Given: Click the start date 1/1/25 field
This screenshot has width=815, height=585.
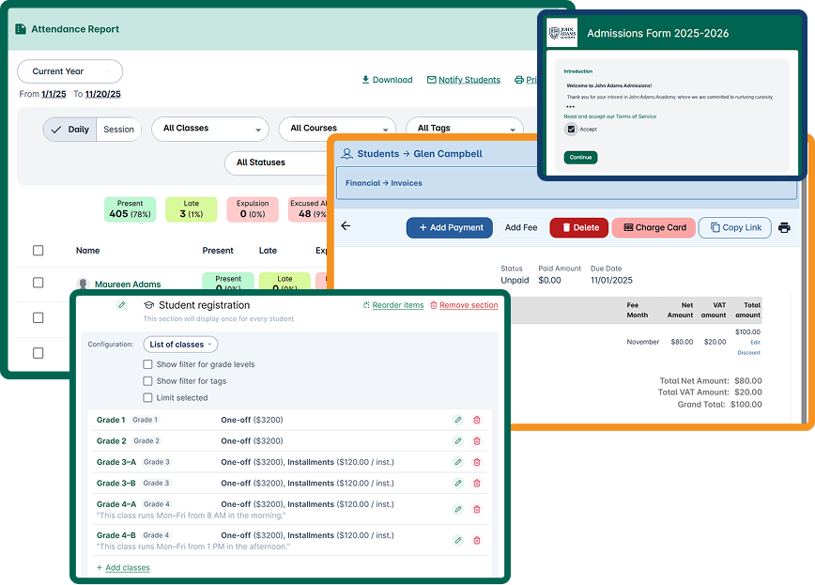Looking at the screenshot, I should [54, 94].
